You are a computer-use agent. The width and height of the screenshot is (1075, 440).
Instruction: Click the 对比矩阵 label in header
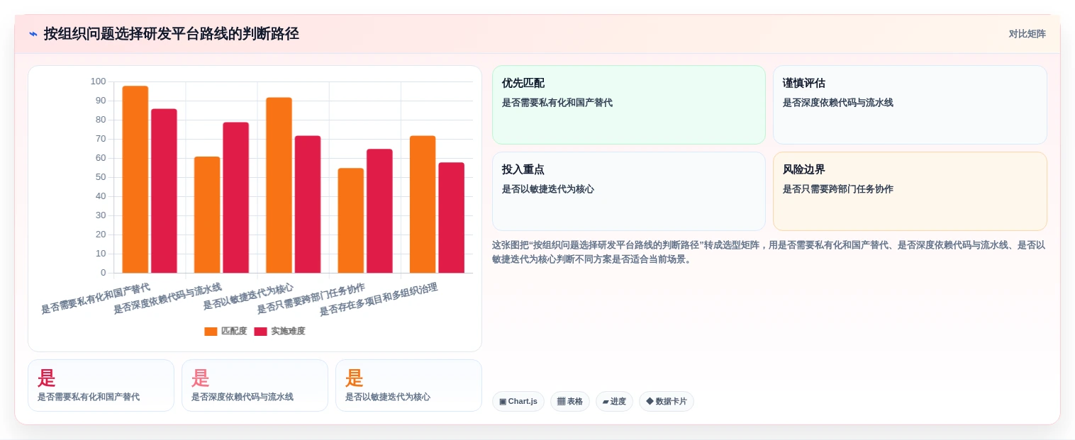click(x=1027, y=34)
